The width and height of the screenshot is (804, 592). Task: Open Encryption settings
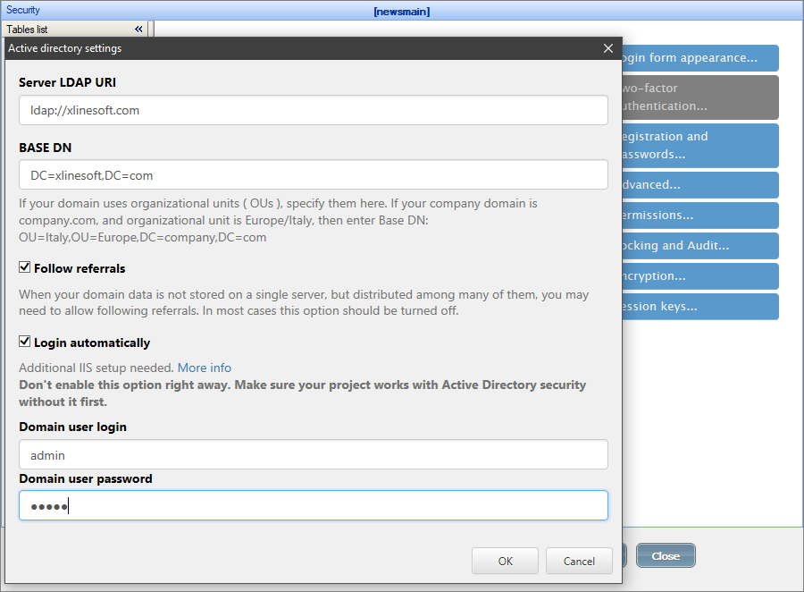pyautogui.click(x=715, y=275)
